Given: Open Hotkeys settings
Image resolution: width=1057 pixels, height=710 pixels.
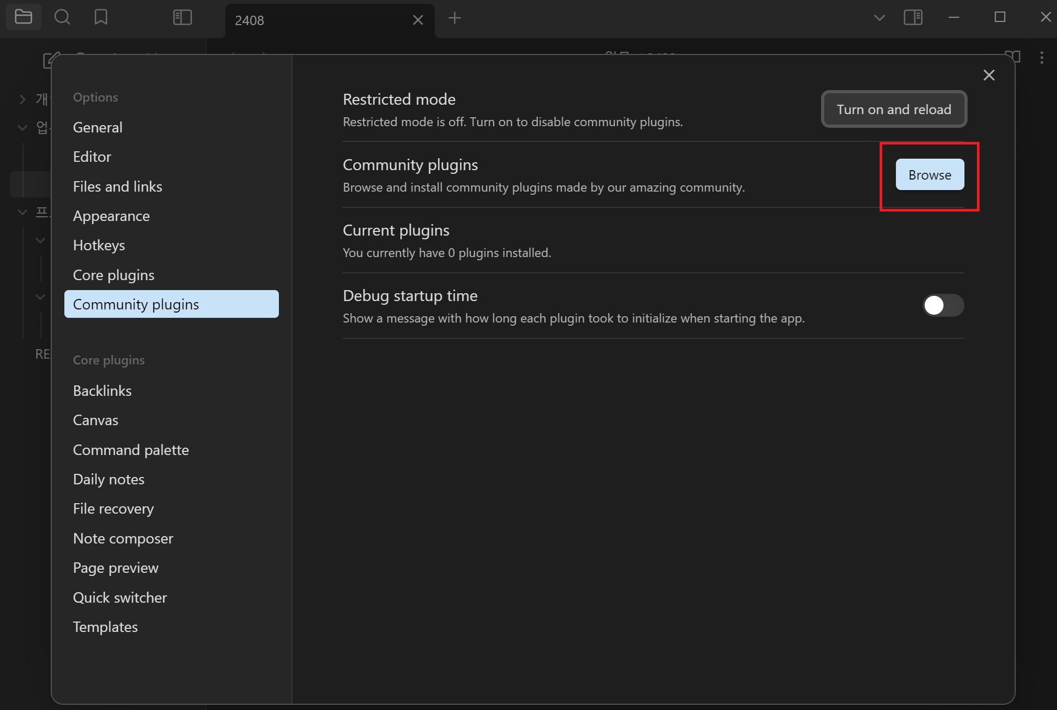Looking at the screenshot, I should click(99, 245).
